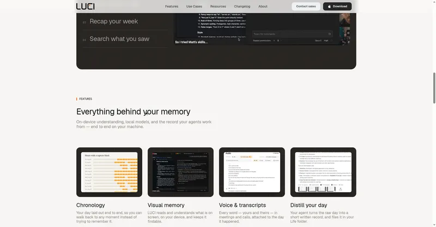Open the Features menu item
Viewport: 436px width, 227px height.
point(172,7)
